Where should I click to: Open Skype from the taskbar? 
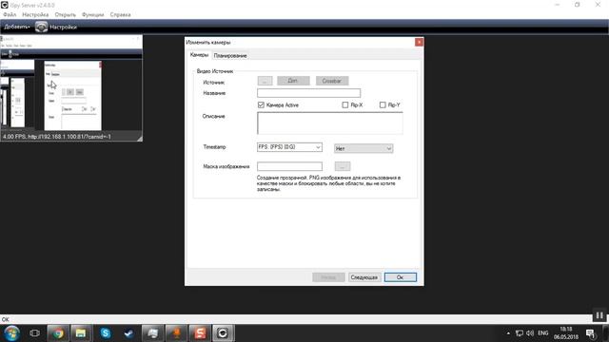(x=106, y=333)
